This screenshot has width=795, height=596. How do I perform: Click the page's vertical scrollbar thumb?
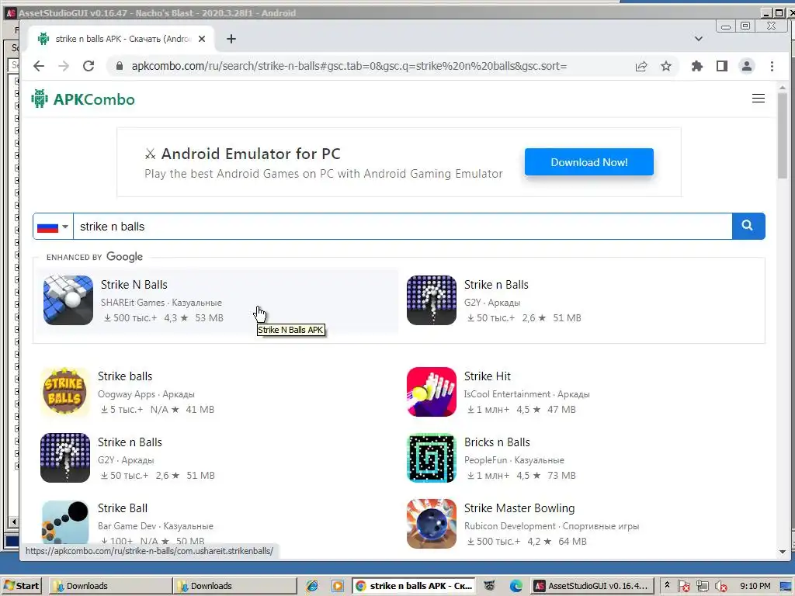[783, 136]
